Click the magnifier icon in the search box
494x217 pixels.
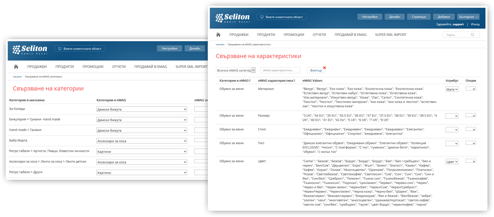click(x=472, y=35)
